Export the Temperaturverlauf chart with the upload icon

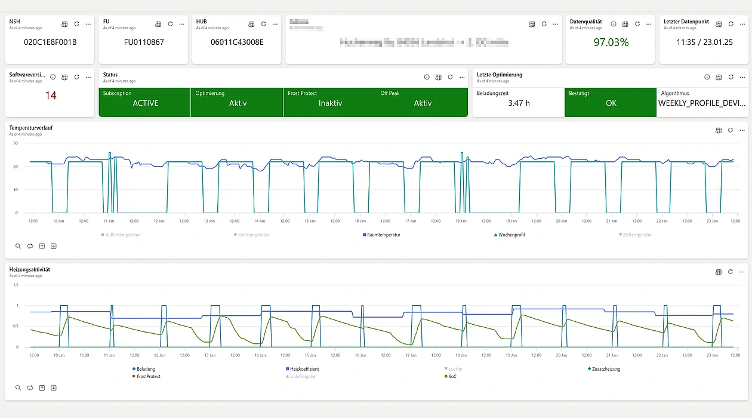(x=42, y=245)
